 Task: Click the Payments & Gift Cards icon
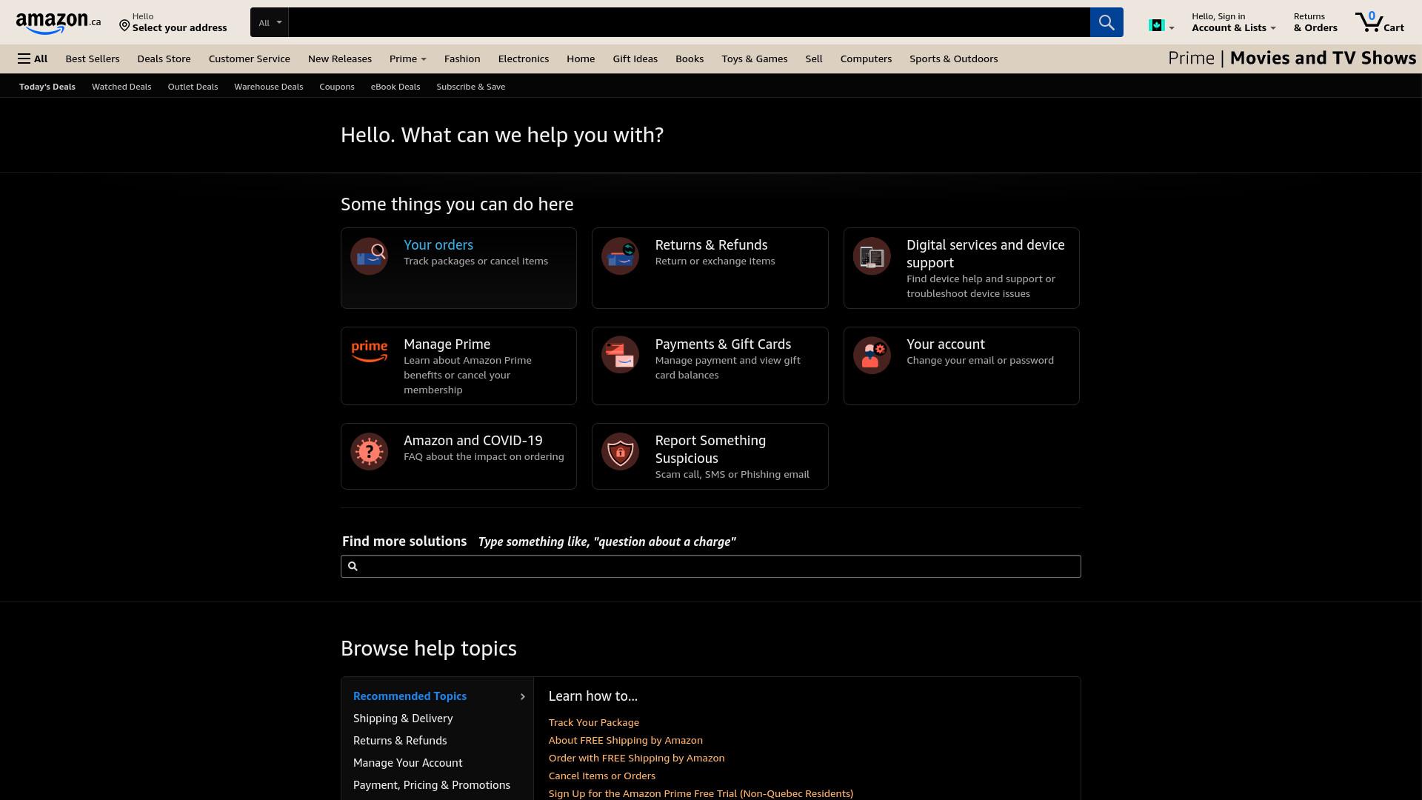pyautogui.click(x=620, y=356)
